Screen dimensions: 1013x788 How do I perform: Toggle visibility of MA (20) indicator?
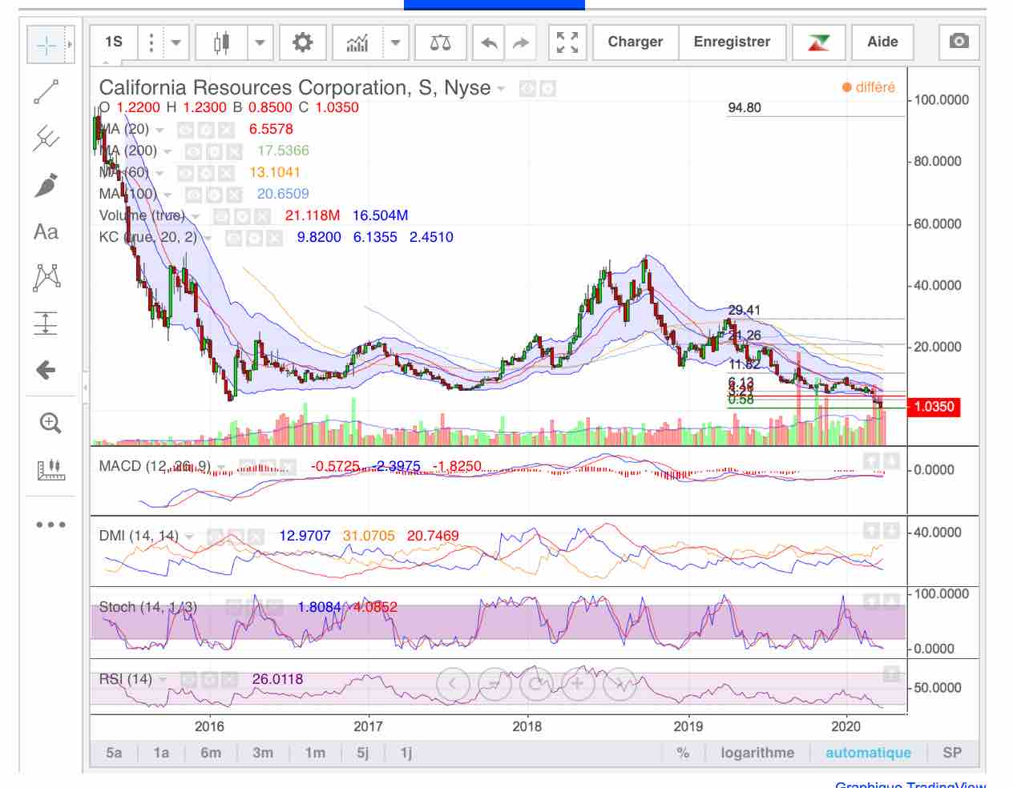184,130
